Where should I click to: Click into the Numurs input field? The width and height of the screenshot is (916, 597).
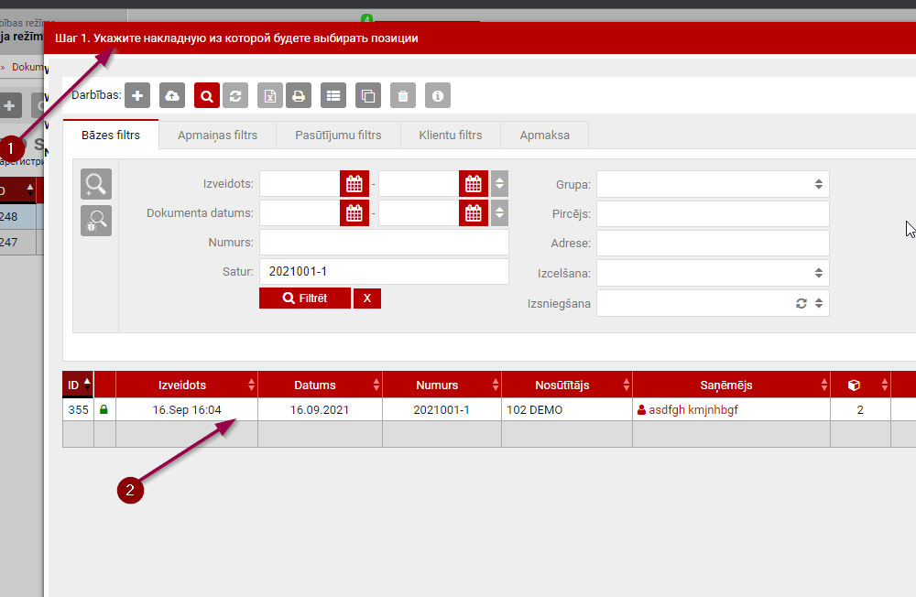pos(384,243)
